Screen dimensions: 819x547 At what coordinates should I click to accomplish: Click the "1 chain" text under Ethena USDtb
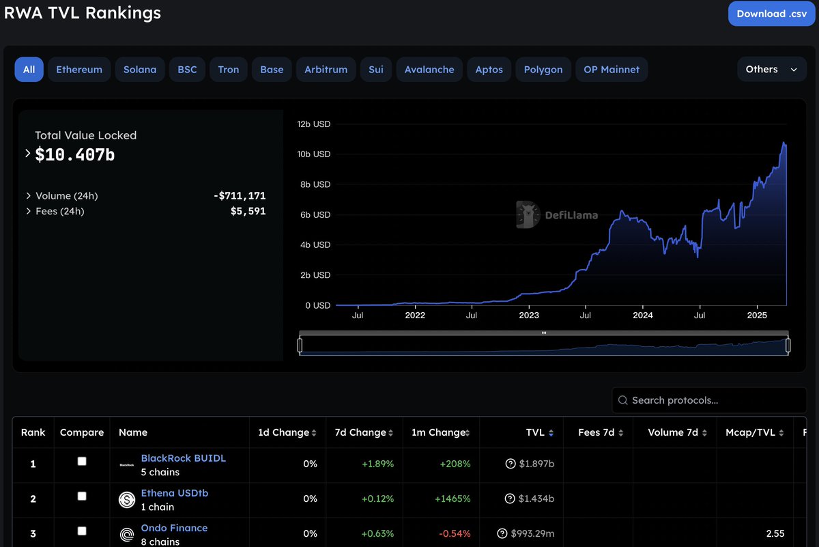pos(158,507)
